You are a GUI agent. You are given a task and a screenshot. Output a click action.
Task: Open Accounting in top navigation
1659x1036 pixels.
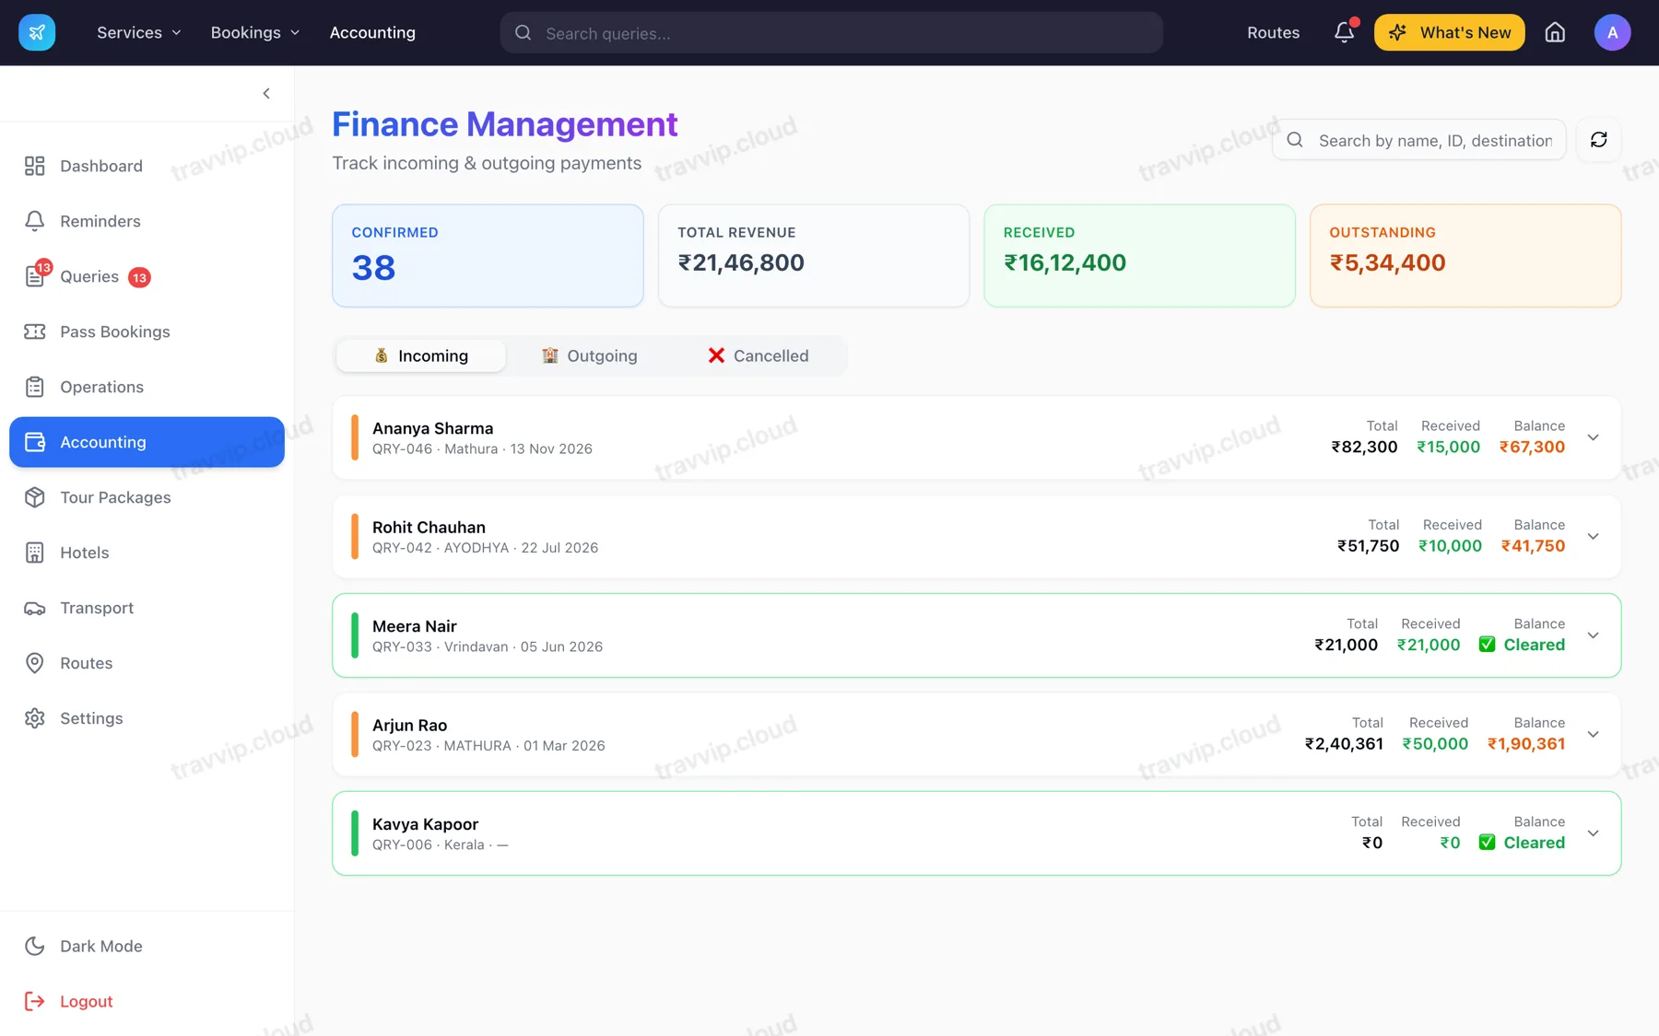click(372, 32)
